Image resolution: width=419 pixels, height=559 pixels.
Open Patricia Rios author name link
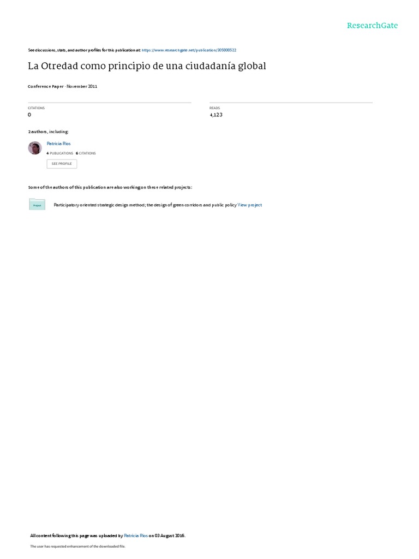(x=59, y=144)
